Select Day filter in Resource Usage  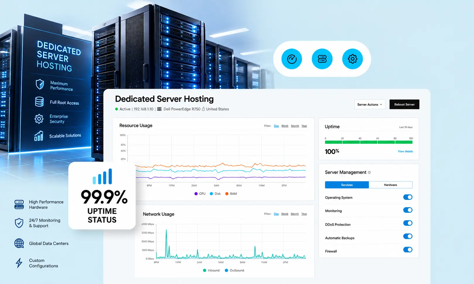(x=276, y=126)
